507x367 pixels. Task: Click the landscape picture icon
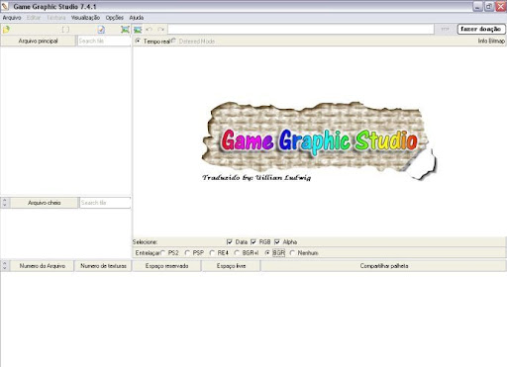pyautogui.click(x=138, y=30)
